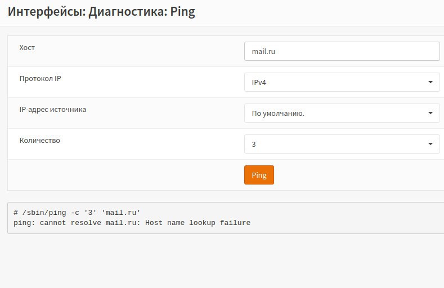Screen dimensions: 444x288
Task: Click the word Интерфейсы in the page heading
Action: pyautogui.click(x=47, y=12)
